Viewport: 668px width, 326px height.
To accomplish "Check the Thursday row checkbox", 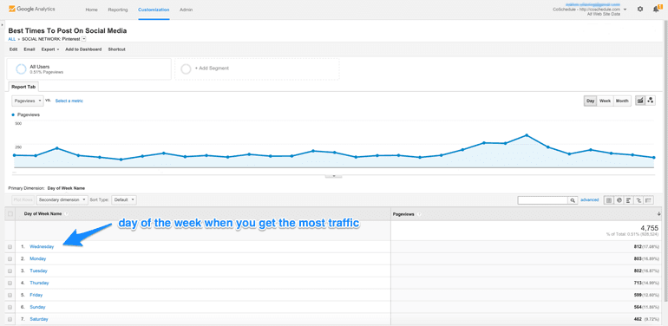I will 10,283.
